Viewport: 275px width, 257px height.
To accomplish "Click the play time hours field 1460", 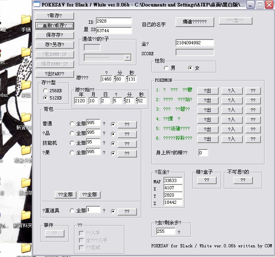I will (x=107, y=79).
